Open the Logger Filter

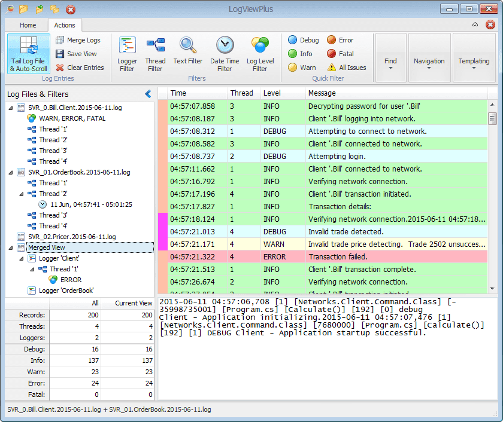pos(127,54)
